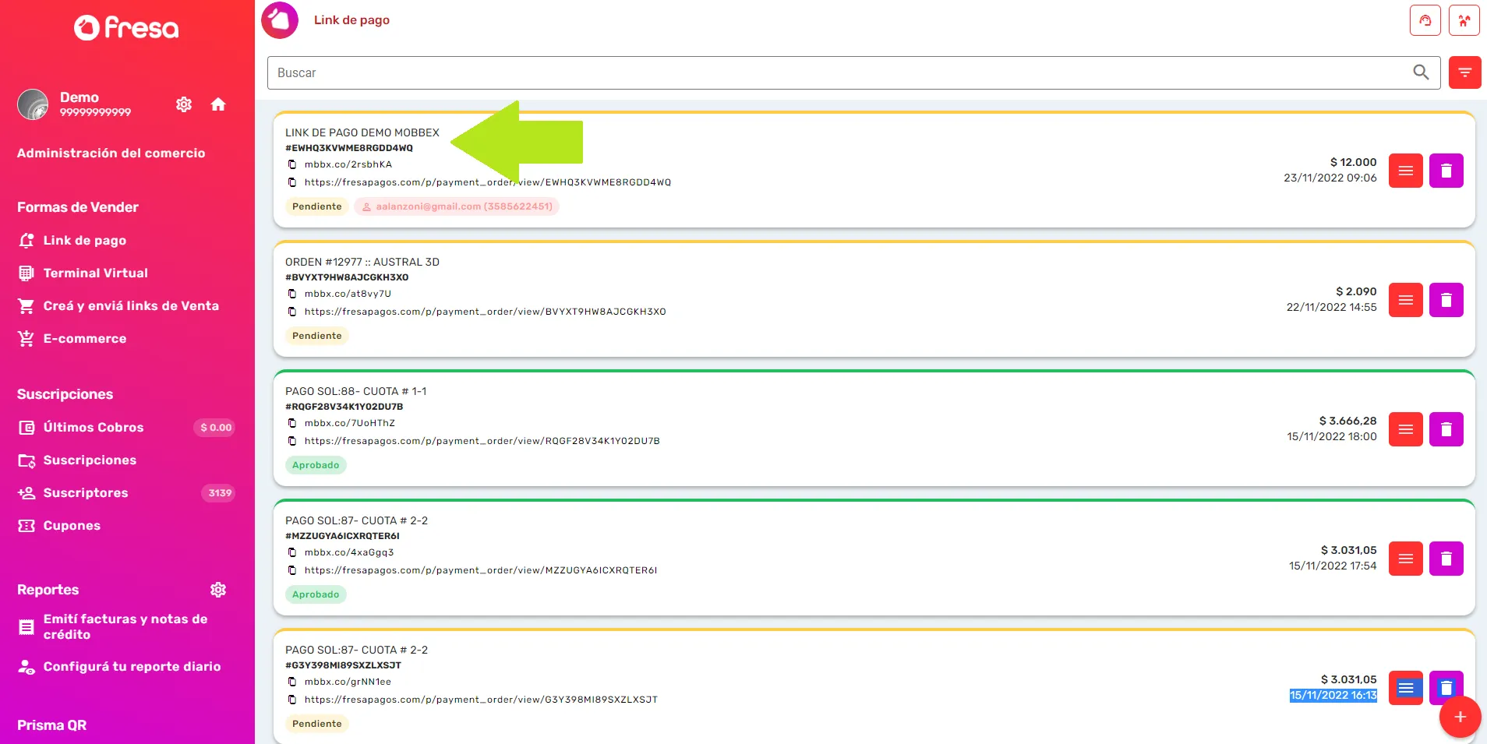This screenshot has height=744, width=1487.
Task: Open details menu for the $ 3.031,05 17:54 payment
Action: tap(1405, 559)
